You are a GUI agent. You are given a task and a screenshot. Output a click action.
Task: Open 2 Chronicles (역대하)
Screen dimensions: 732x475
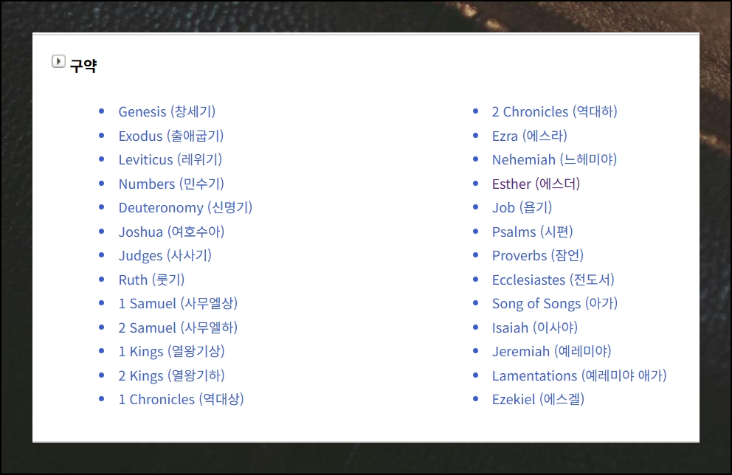555,111
